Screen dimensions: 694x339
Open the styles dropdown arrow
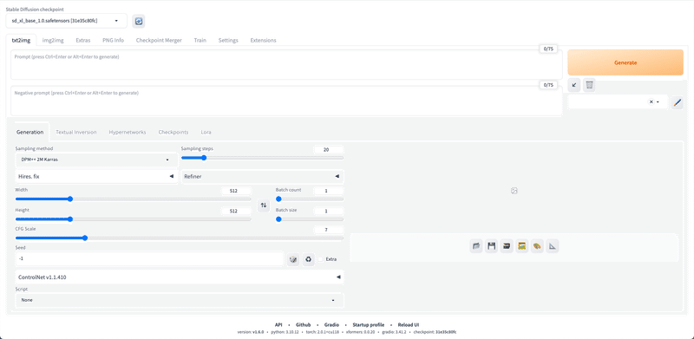point(658,102)
